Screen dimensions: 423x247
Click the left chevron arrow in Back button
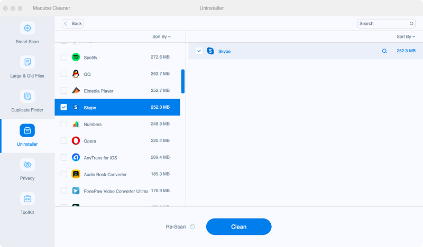(x=66, y=24)
